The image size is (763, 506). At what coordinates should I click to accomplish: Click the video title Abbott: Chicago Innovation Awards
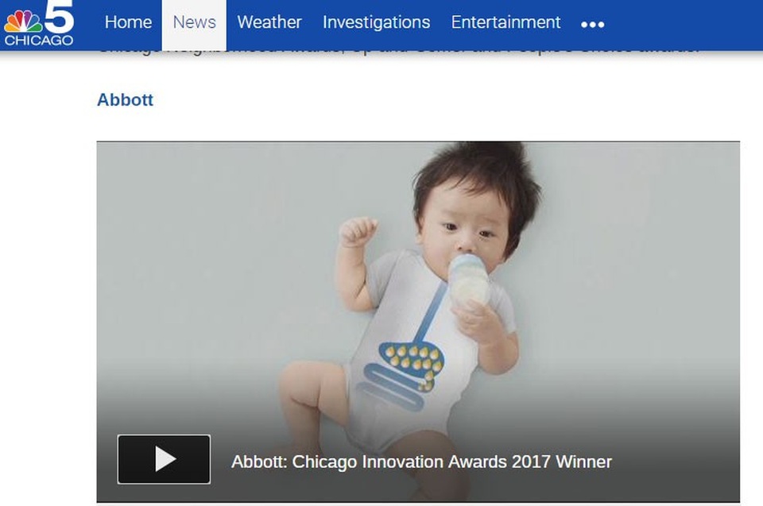click(421, 462)
